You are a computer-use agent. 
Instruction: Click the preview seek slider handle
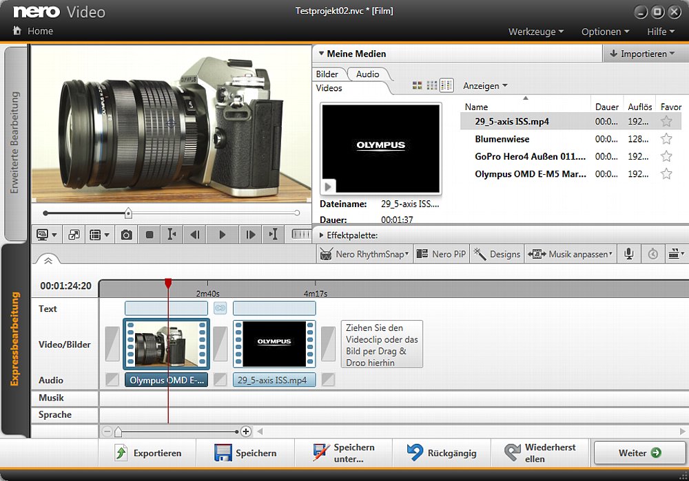[128, 213]
